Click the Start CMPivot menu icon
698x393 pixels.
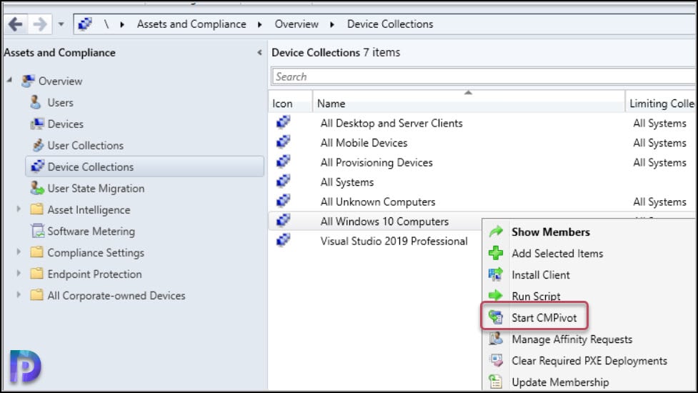pyautogui.click(x=495, y=317)
